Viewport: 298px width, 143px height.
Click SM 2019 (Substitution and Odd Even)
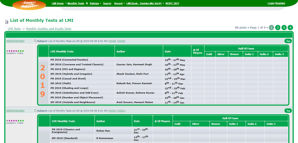tap(74, 93)
